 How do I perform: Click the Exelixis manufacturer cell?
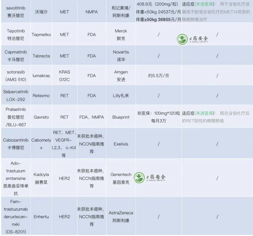click(x=121, y=144)
